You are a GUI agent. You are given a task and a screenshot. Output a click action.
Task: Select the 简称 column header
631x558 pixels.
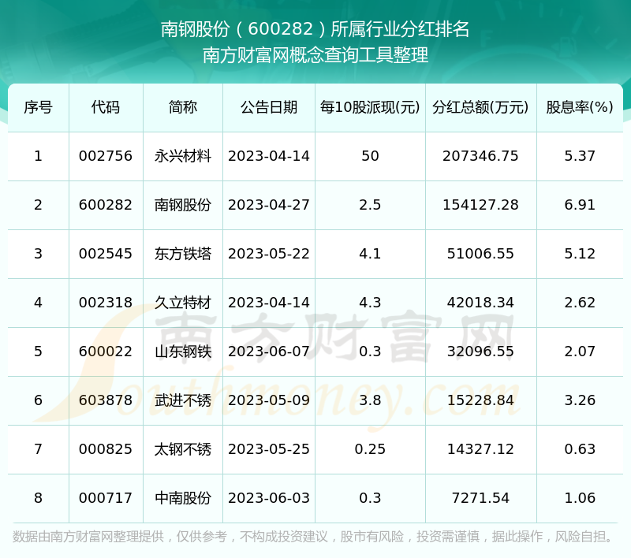[182, 107]
